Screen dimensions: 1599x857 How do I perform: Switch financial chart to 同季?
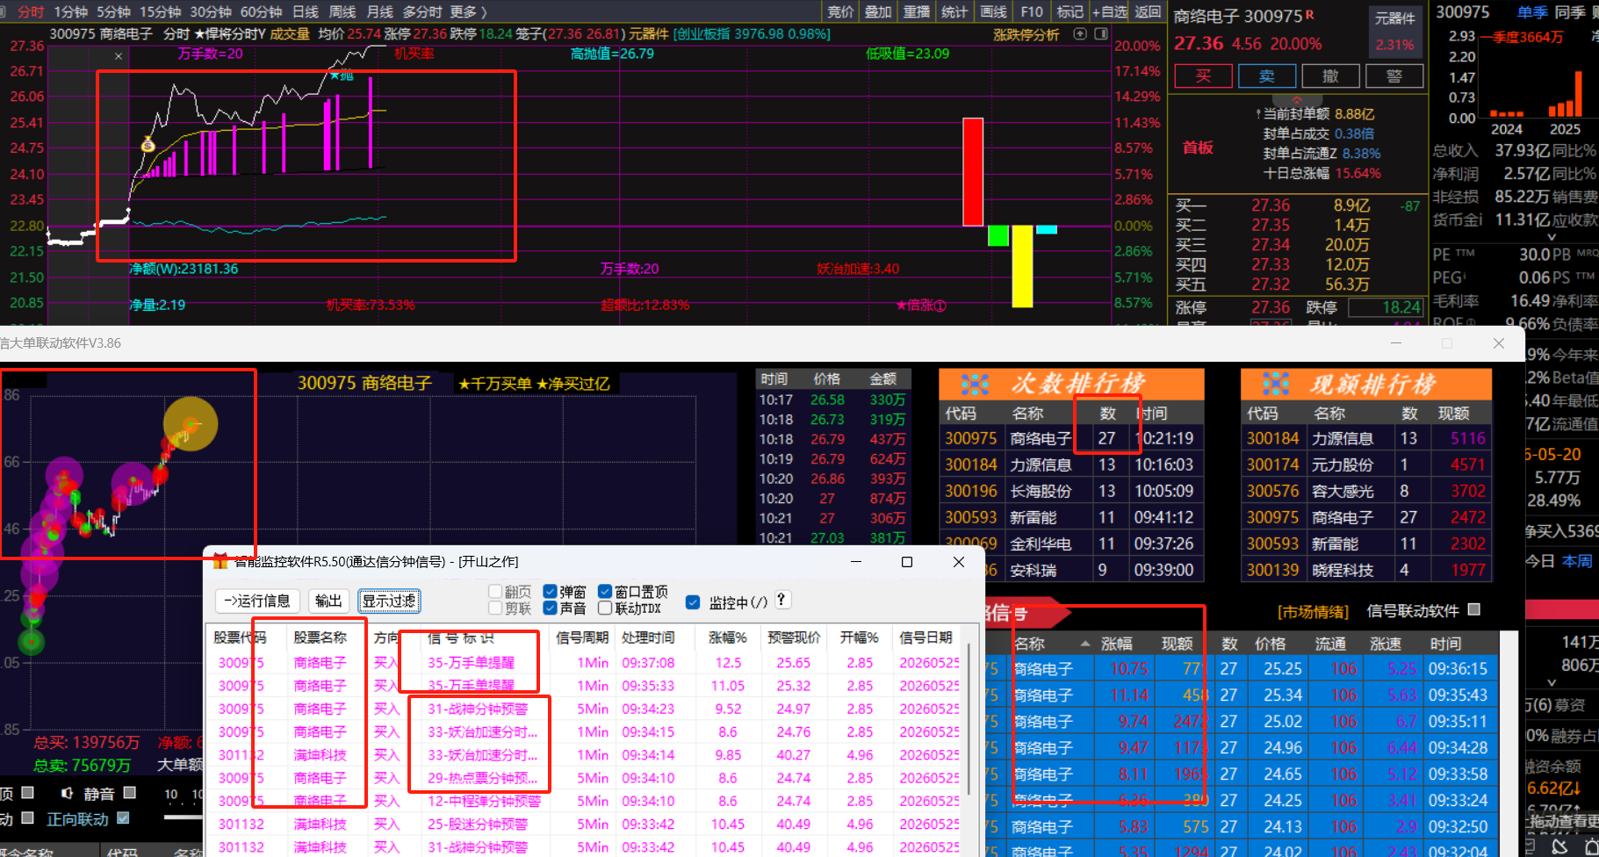(1569, 12)
